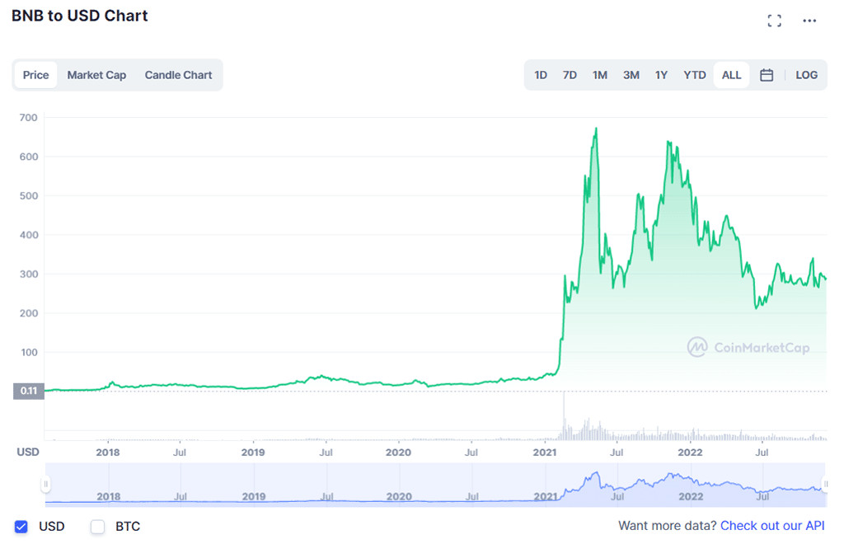This screenshot has width=844, height=544.
Task: Select the YTD time range
Action: tap(694, 75)
